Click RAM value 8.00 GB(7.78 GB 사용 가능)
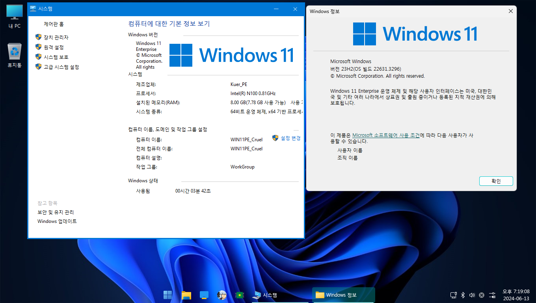This screenshot has height=303, width=536. (258, 103)
